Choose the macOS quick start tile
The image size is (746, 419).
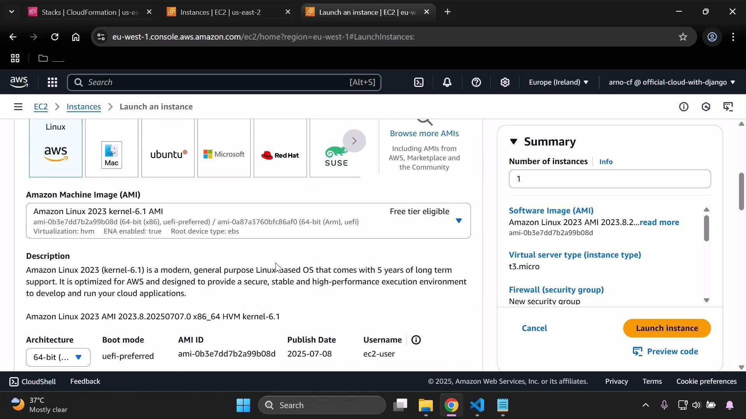coord(112,148)
